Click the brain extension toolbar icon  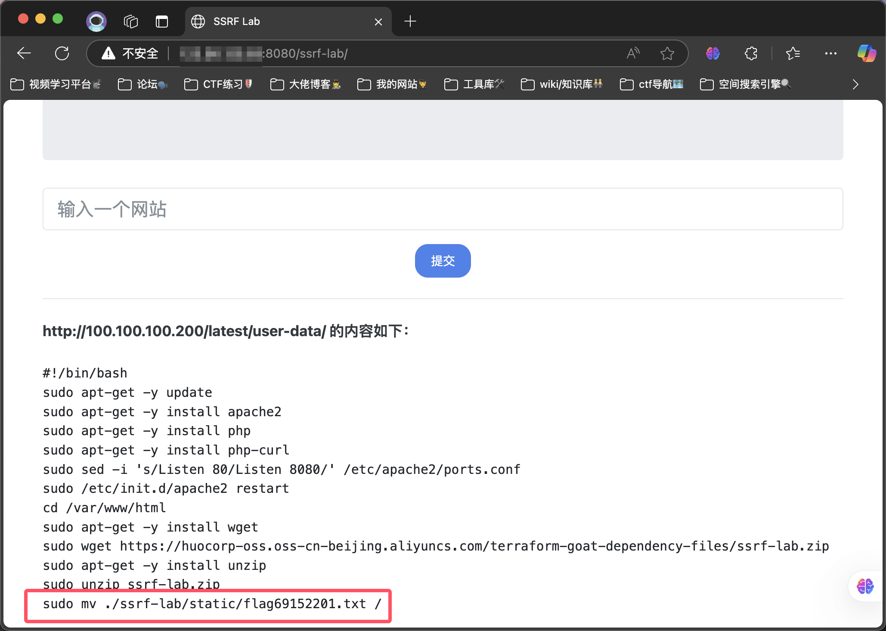[713, 53]
